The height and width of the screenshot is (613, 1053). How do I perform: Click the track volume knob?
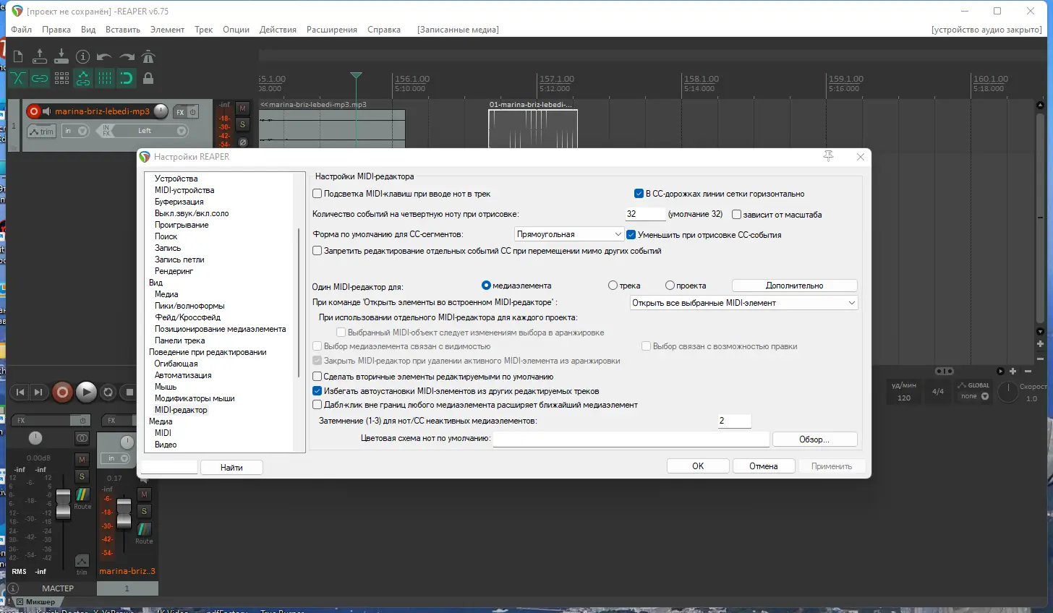click(x=161, y=111)
